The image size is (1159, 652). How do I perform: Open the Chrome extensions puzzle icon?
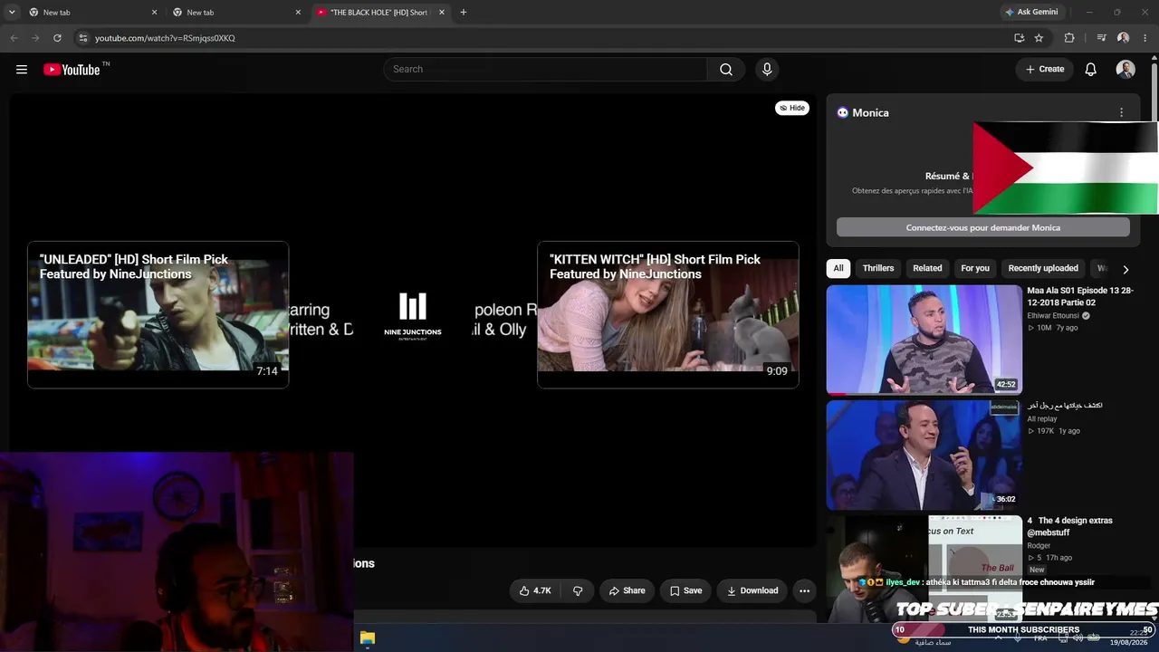coord(1069,38)
